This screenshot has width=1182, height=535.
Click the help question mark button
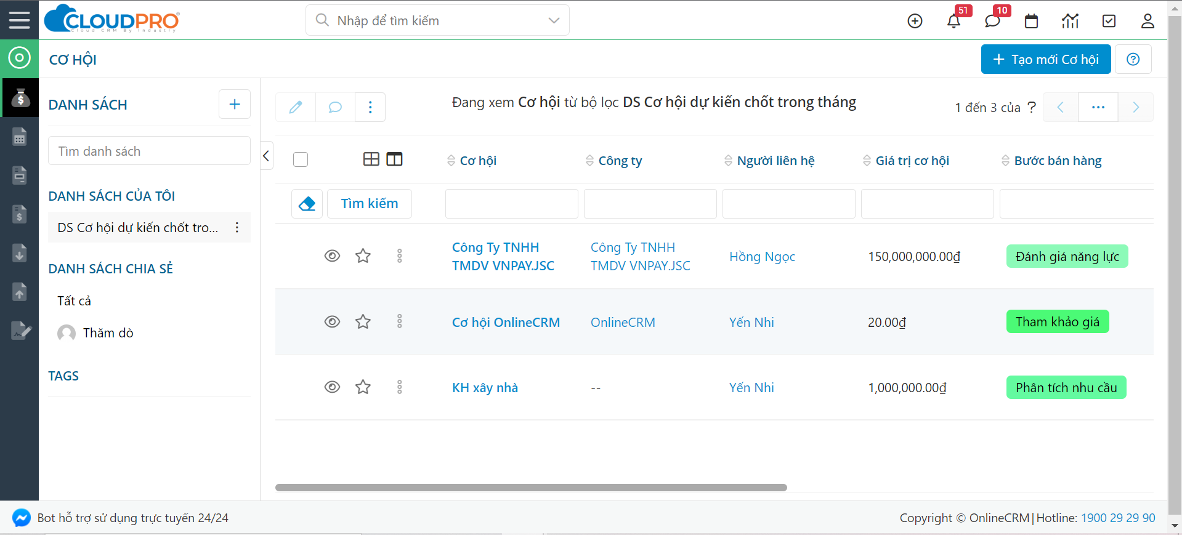(1133, 59)
